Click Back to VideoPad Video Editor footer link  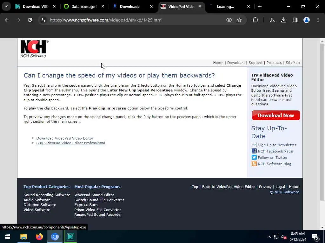pyautogui.click(x=229, y=187)
